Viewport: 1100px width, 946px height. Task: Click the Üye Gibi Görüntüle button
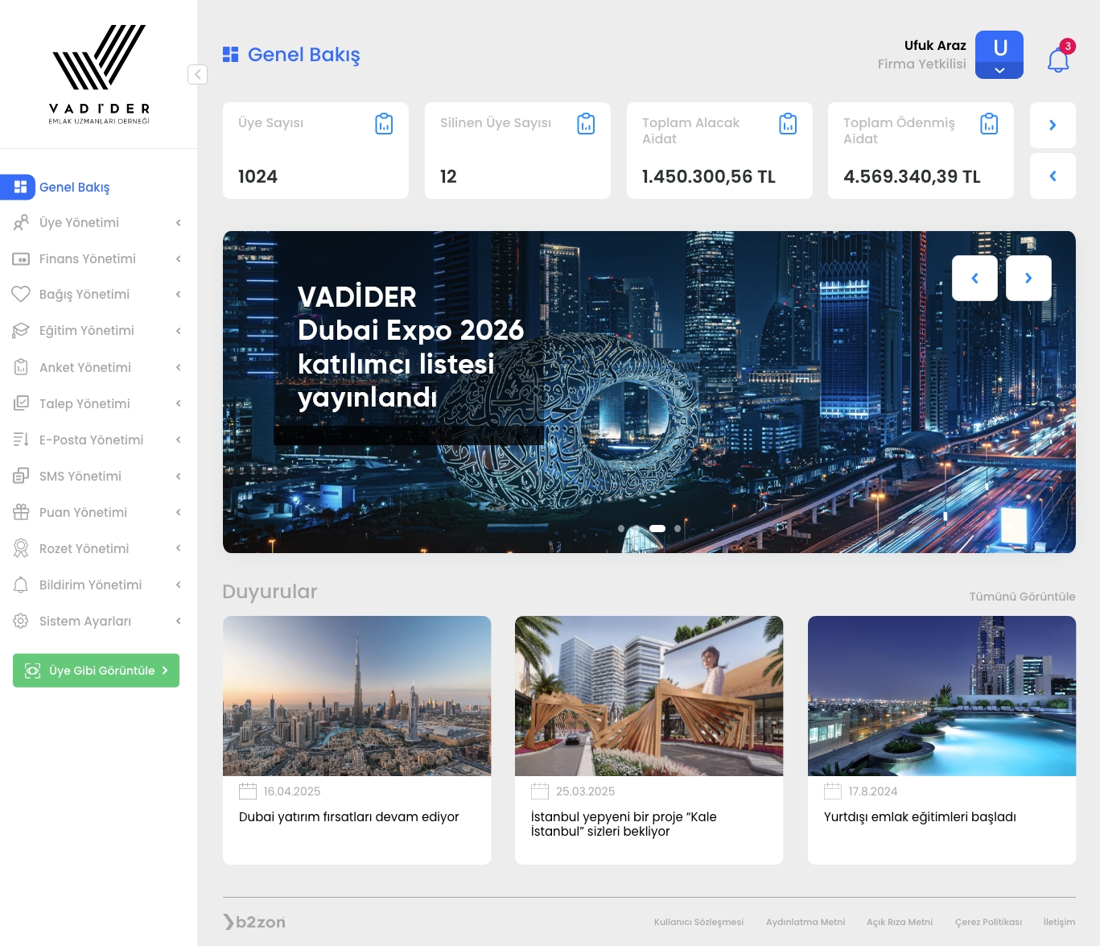(96, 671)
